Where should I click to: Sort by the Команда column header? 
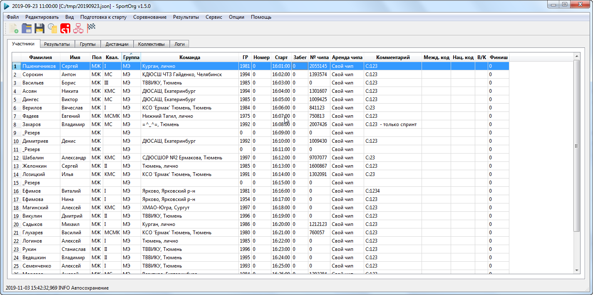click(189, 57)
